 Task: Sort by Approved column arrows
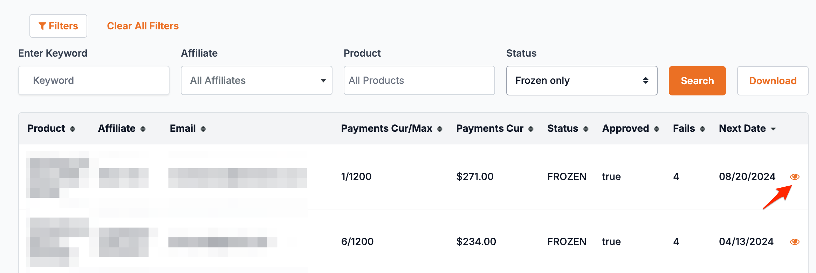(657, 129)
